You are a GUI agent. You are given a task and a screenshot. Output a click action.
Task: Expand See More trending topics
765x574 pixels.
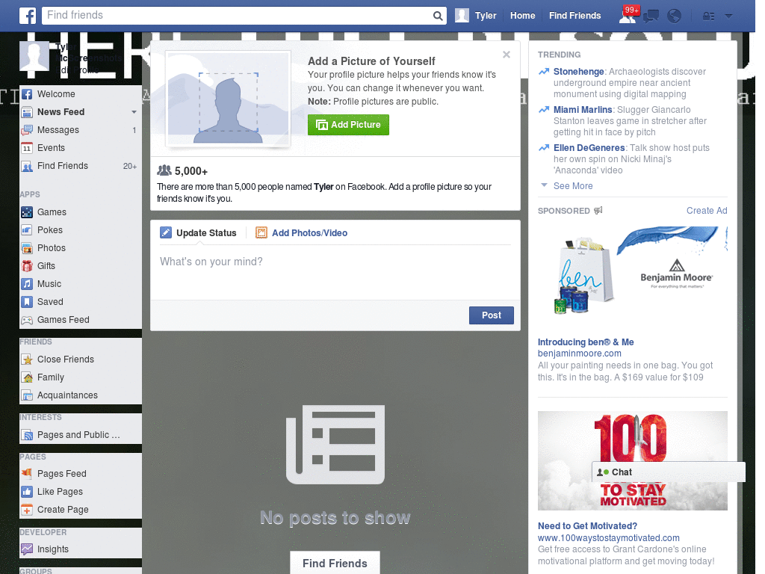click(x=573, y=186)
